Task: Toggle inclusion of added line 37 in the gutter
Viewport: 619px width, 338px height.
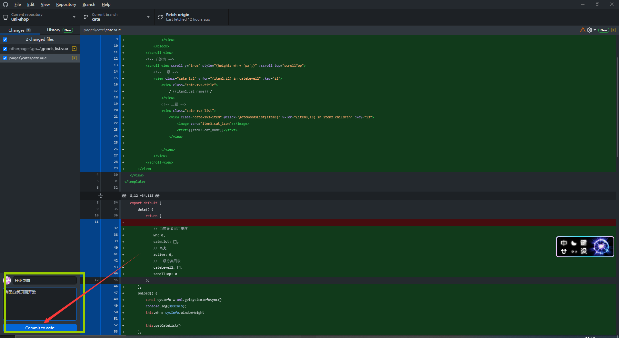Action: (x=100, y=228)
